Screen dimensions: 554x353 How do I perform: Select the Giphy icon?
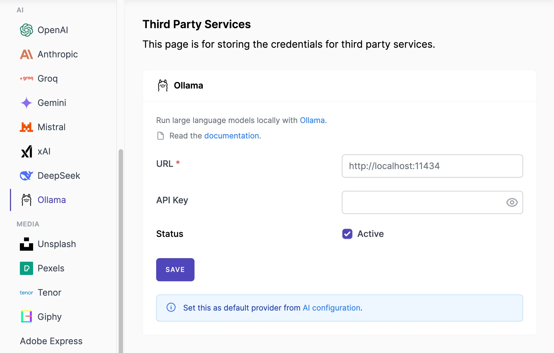tap(26, 317)
